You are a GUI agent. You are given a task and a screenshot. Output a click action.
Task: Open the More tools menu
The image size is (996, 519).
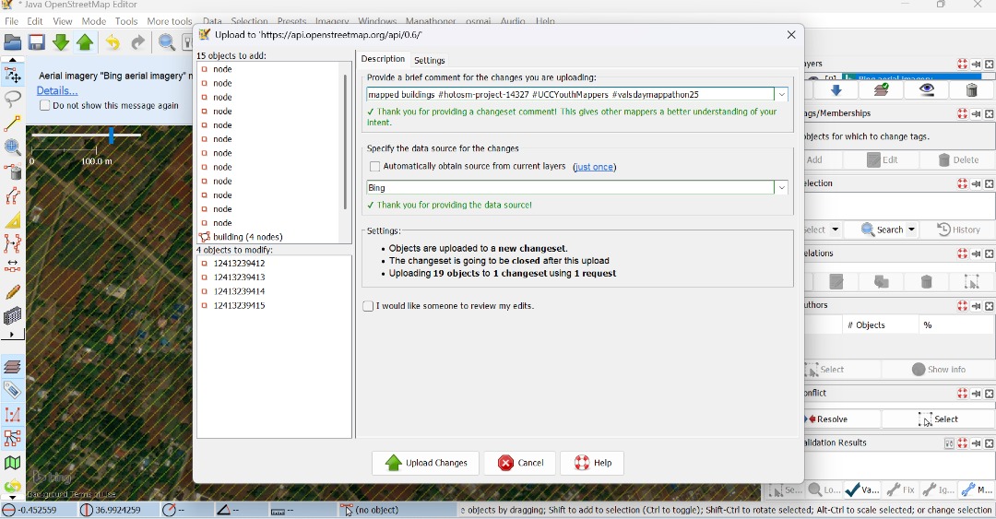tap(170, 21)
